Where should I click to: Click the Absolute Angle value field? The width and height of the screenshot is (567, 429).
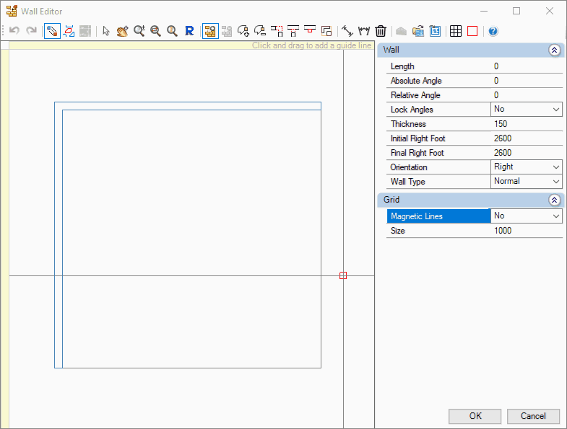(527, 81)
